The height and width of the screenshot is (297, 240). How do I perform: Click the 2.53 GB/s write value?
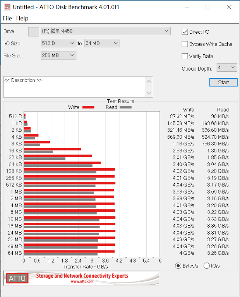pyautogui.click(x=183, y=150)
